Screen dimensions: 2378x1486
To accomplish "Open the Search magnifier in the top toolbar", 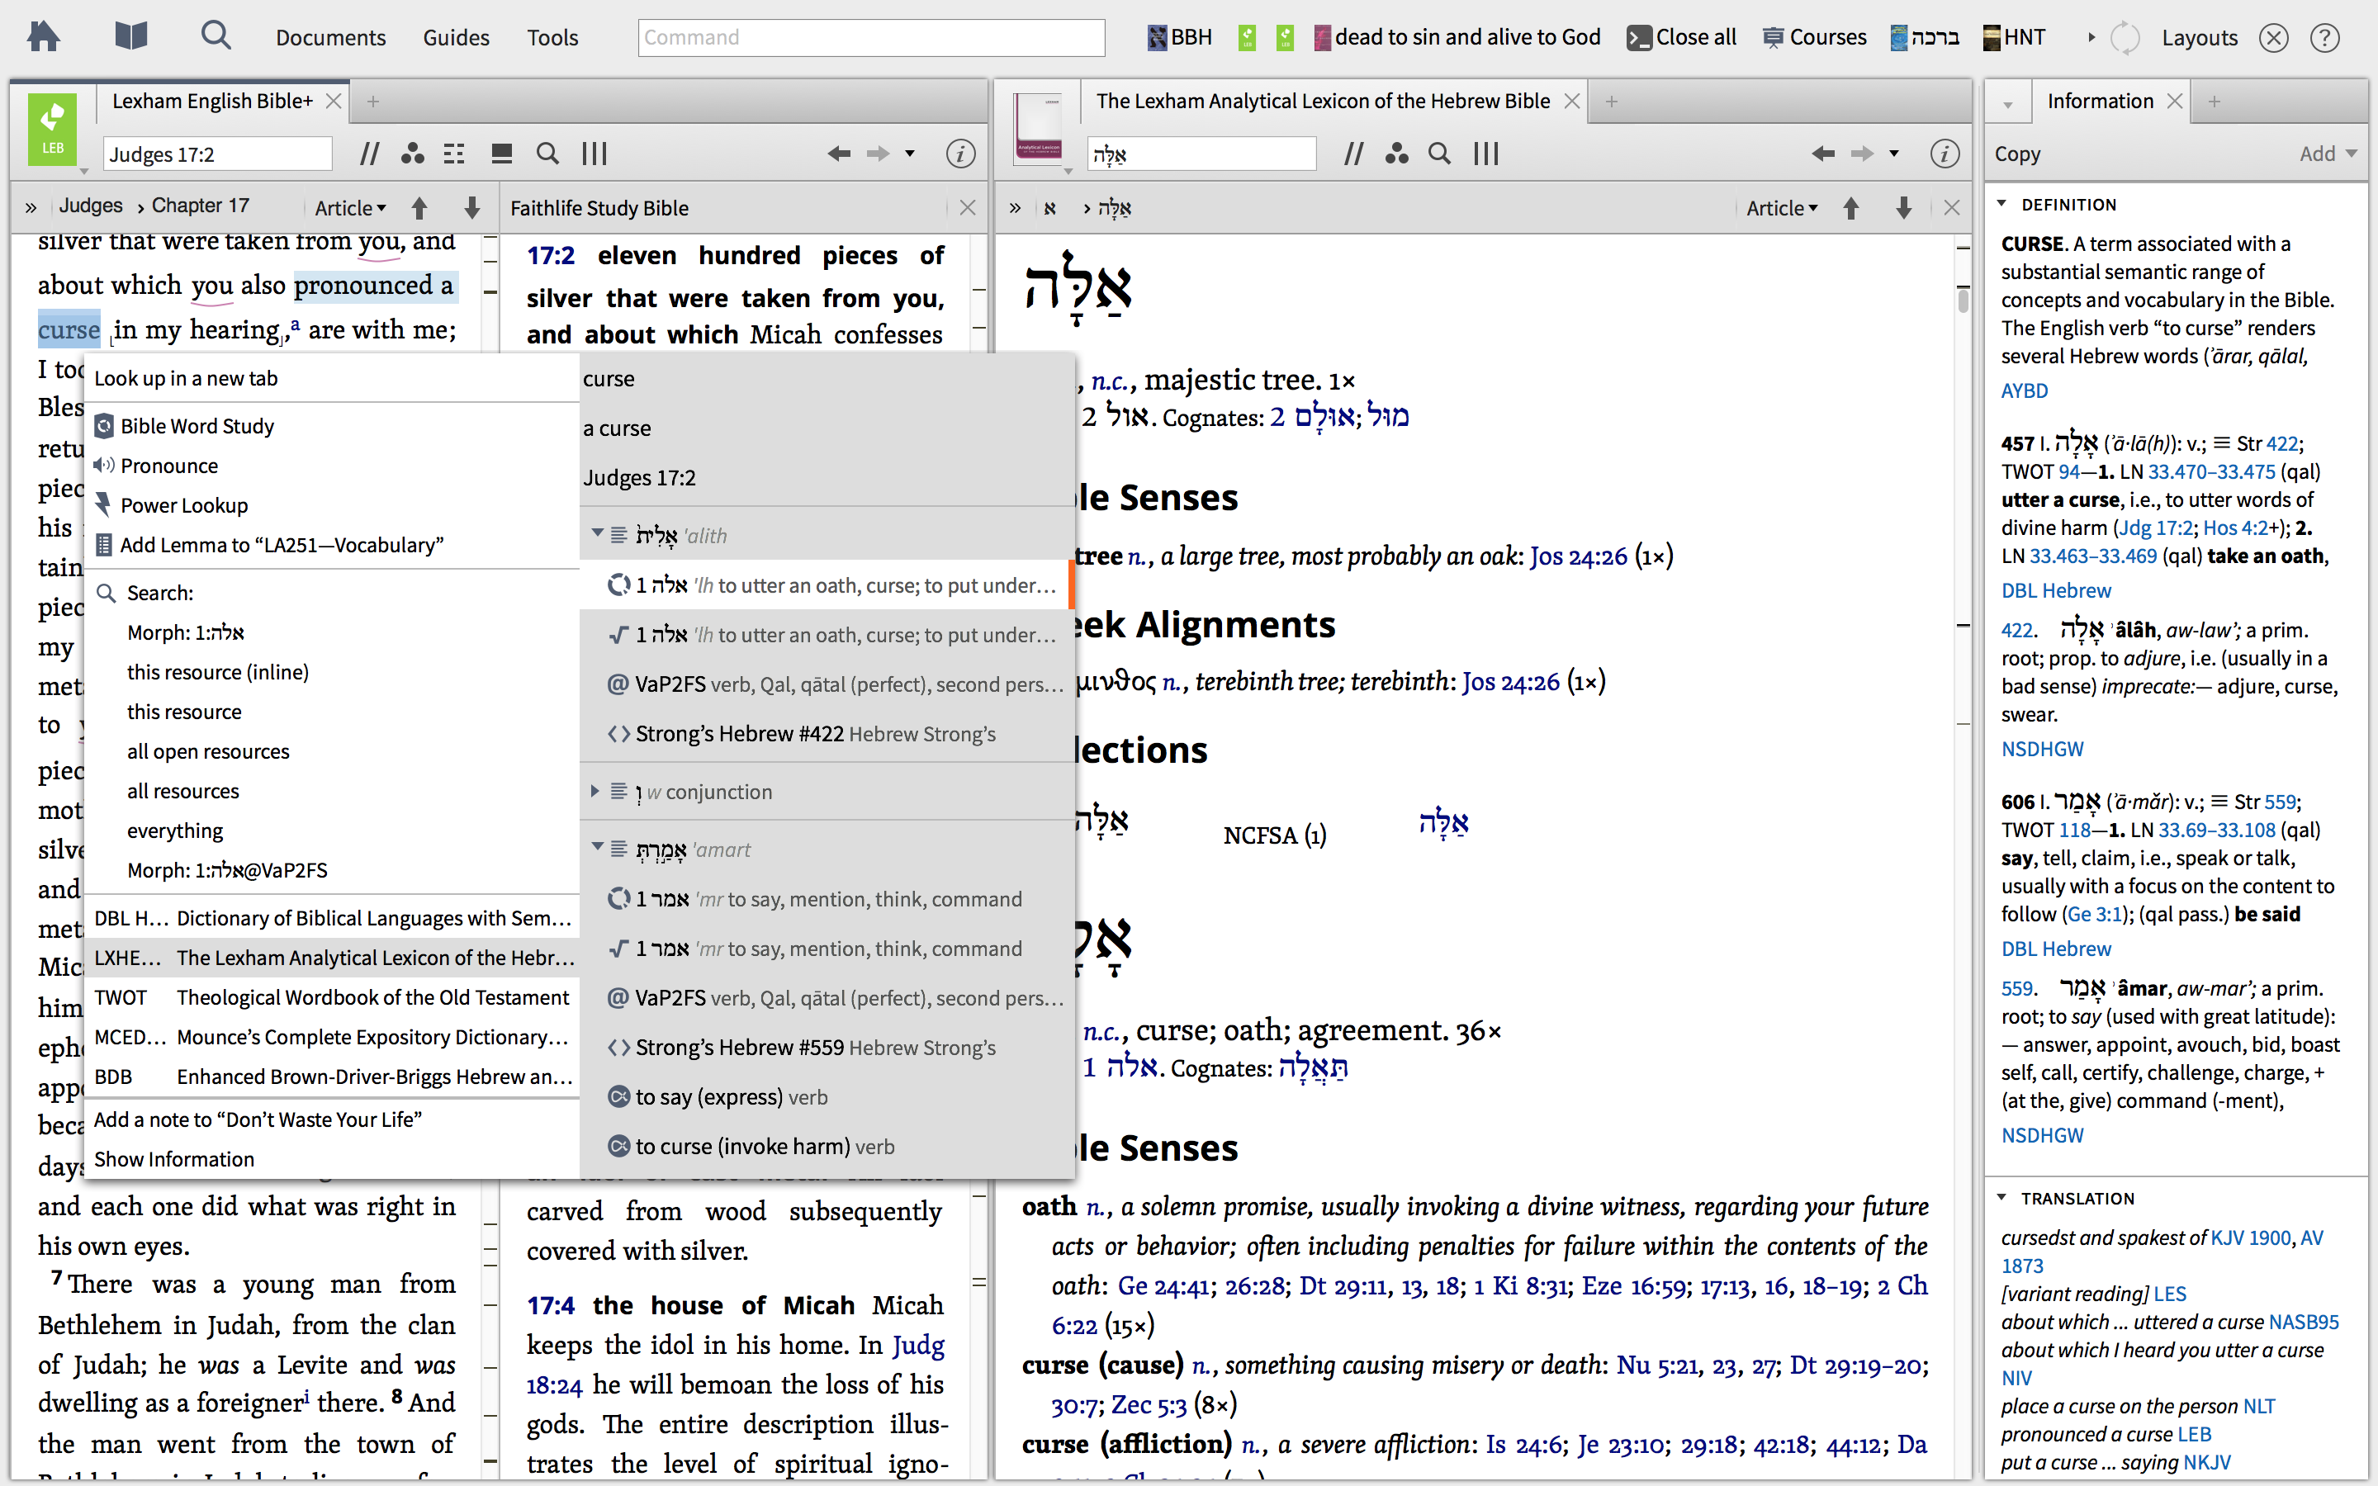I will [216, 36].
